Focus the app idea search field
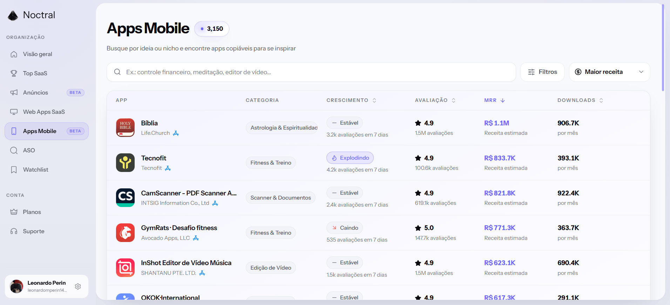This screenshot has height=305, width=670. 311,72
